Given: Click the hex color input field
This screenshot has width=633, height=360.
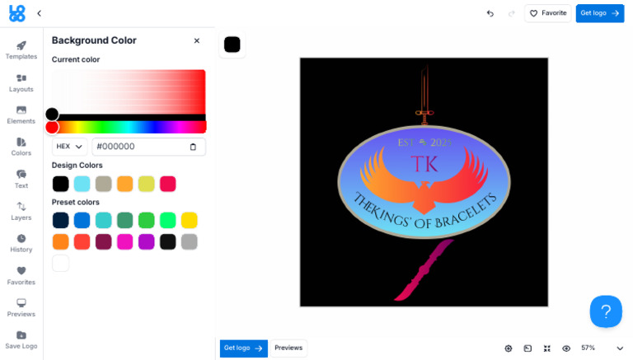Looking at the screenshot, I should click(148, 147).
